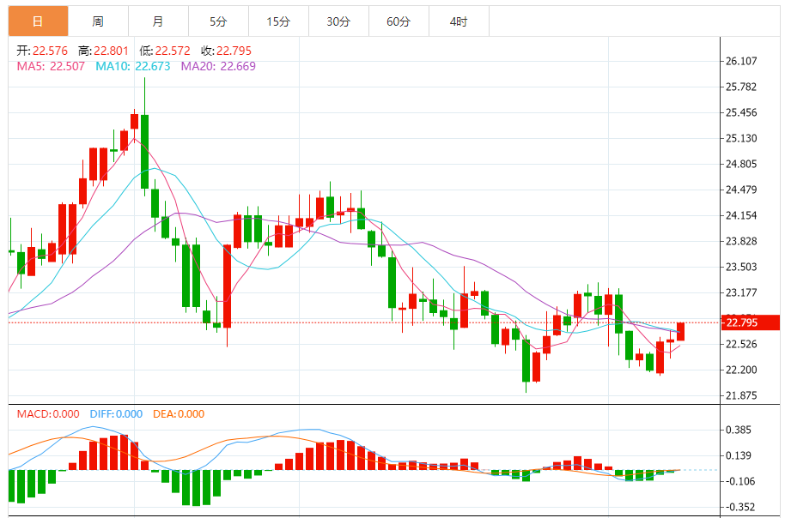Click the 24.479 price axis label
This screenshot has width=785, height=518.
tap(741, 190)
